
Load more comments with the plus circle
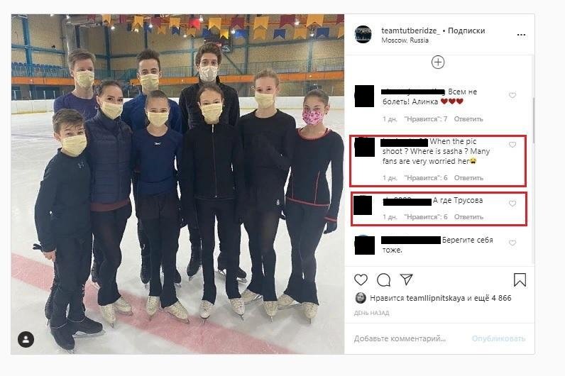438,62
